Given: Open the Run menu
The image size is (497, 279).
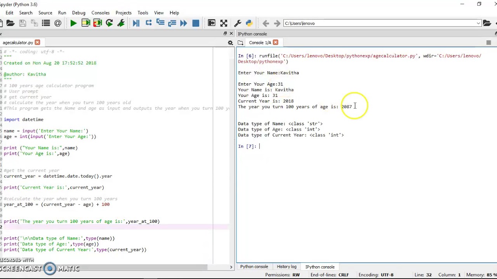Looking at the screenshot, I should [x=62, y=13].
